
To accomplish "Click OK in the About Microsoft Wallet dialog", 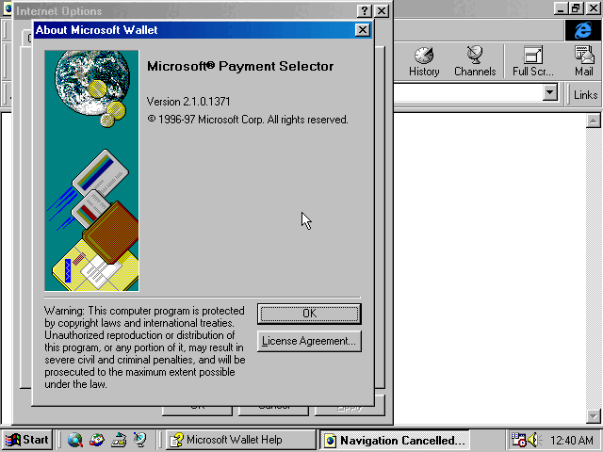I will point(309,314).
